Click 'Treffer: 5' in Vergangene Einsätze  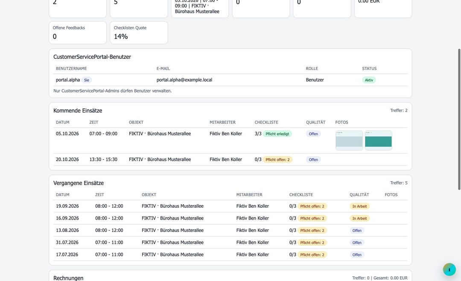coord(399,183)
